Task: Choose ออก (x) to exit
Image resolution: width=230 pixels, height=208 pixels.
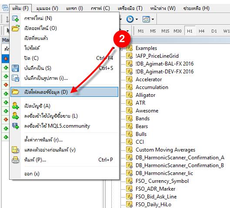Action: click(x=64, y=174)
